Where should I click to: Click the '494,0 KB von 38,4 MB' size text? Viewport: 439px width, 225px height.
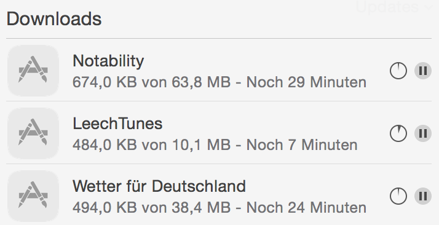pos(151,208)
